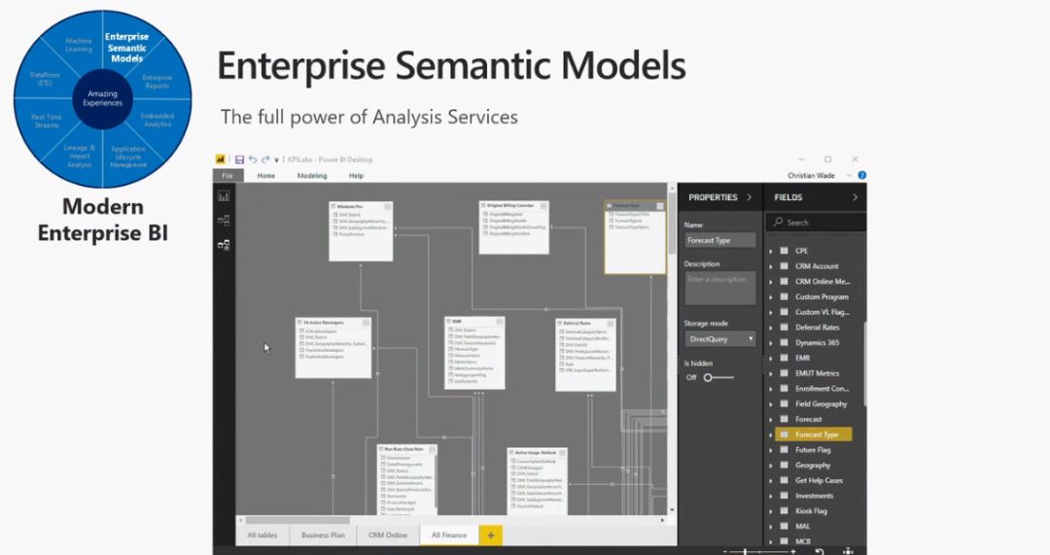The image size is (1050, 555).
Task: Open the Help ribbon tab
Action: 356,175
